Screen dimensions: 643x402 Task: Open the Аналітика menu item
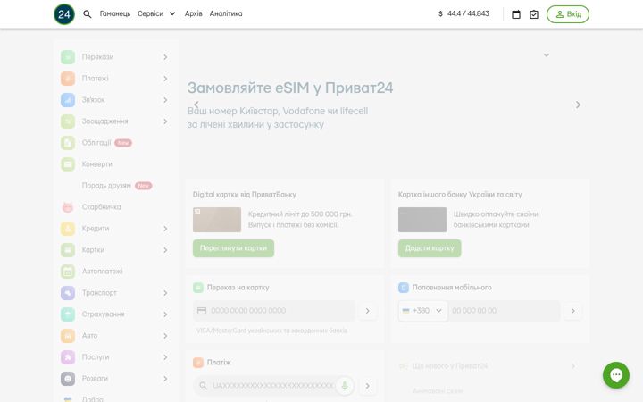pos(226,13)
